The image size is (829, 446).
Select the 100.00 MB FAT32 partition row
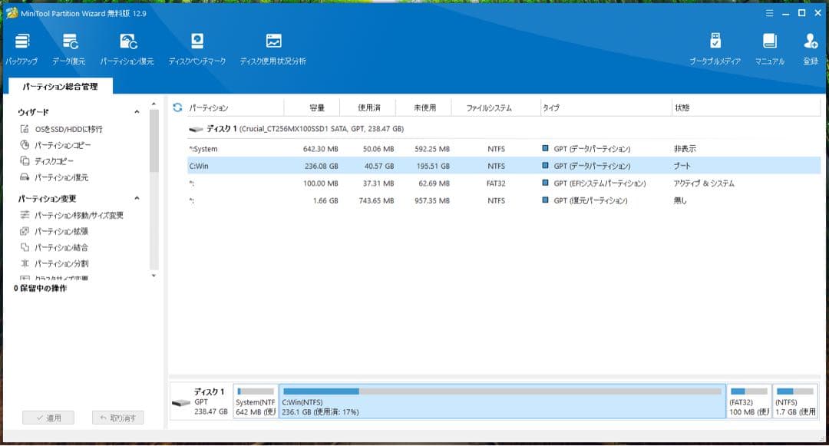[504, 183]
